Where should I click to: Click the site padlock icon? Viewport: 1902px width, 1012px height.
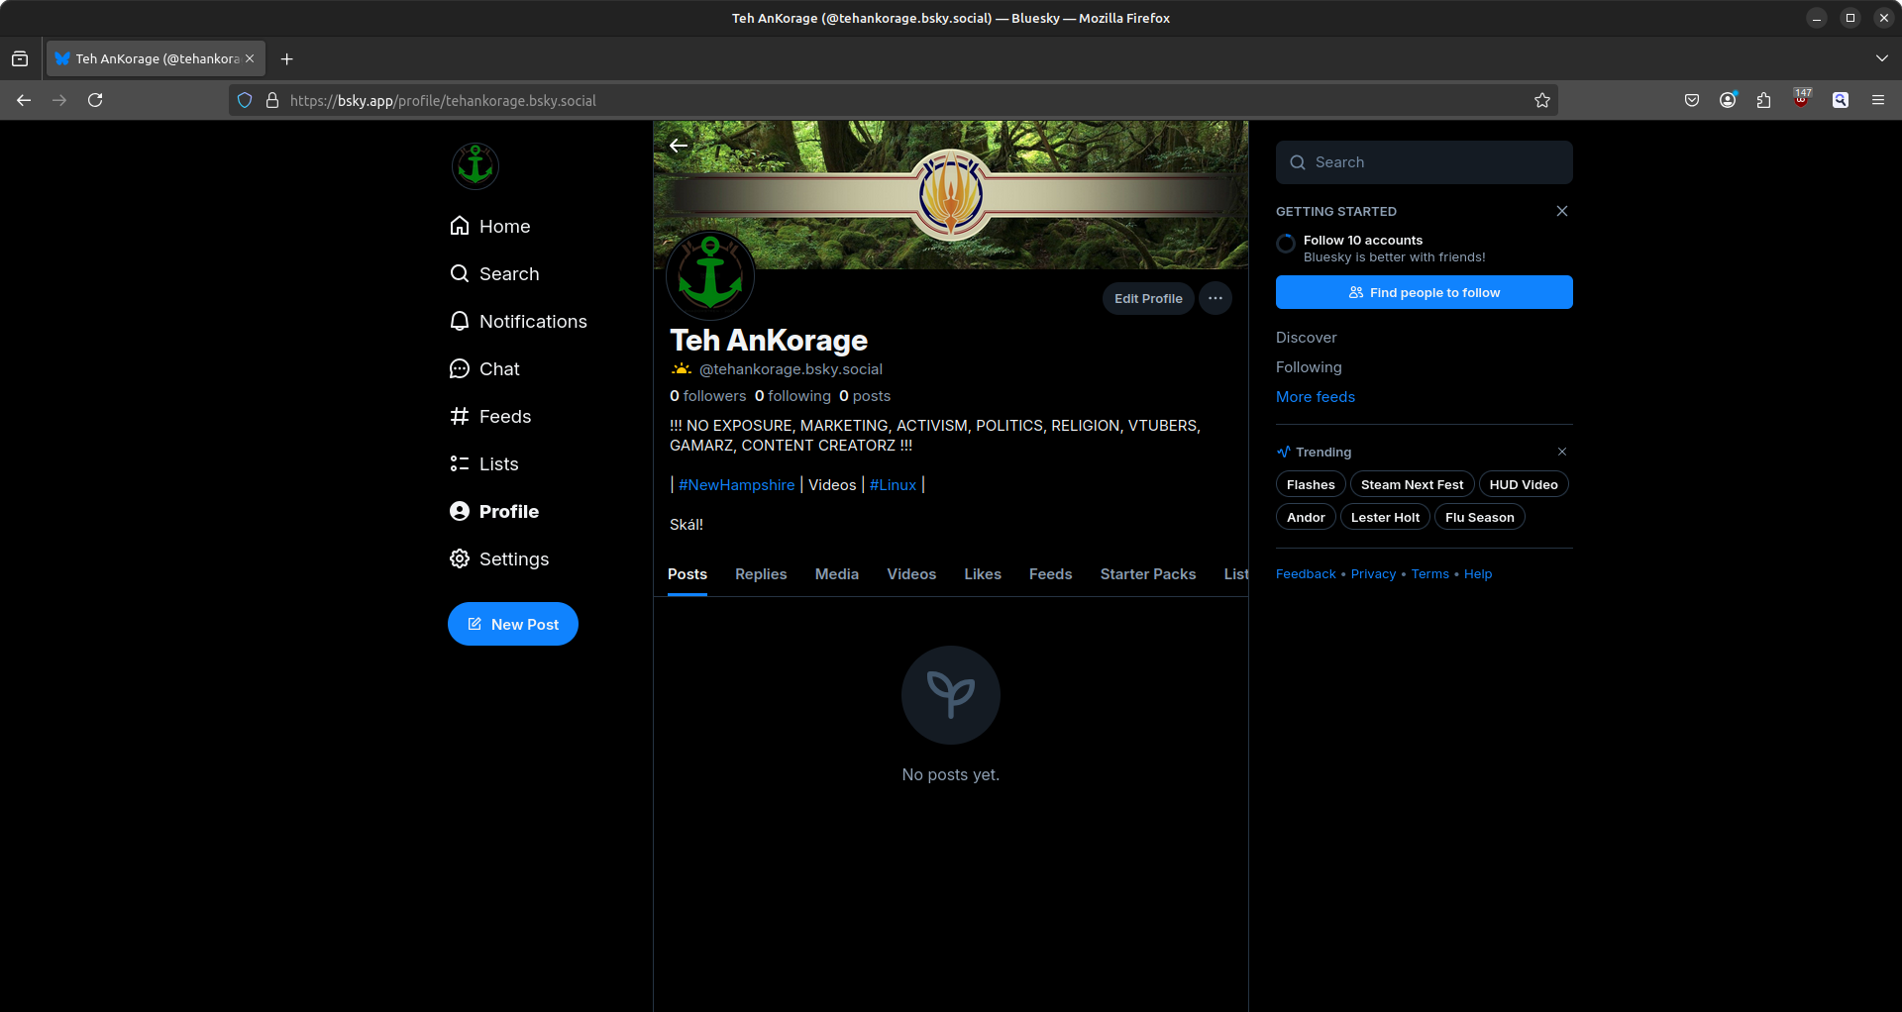(x=272, y=100)
